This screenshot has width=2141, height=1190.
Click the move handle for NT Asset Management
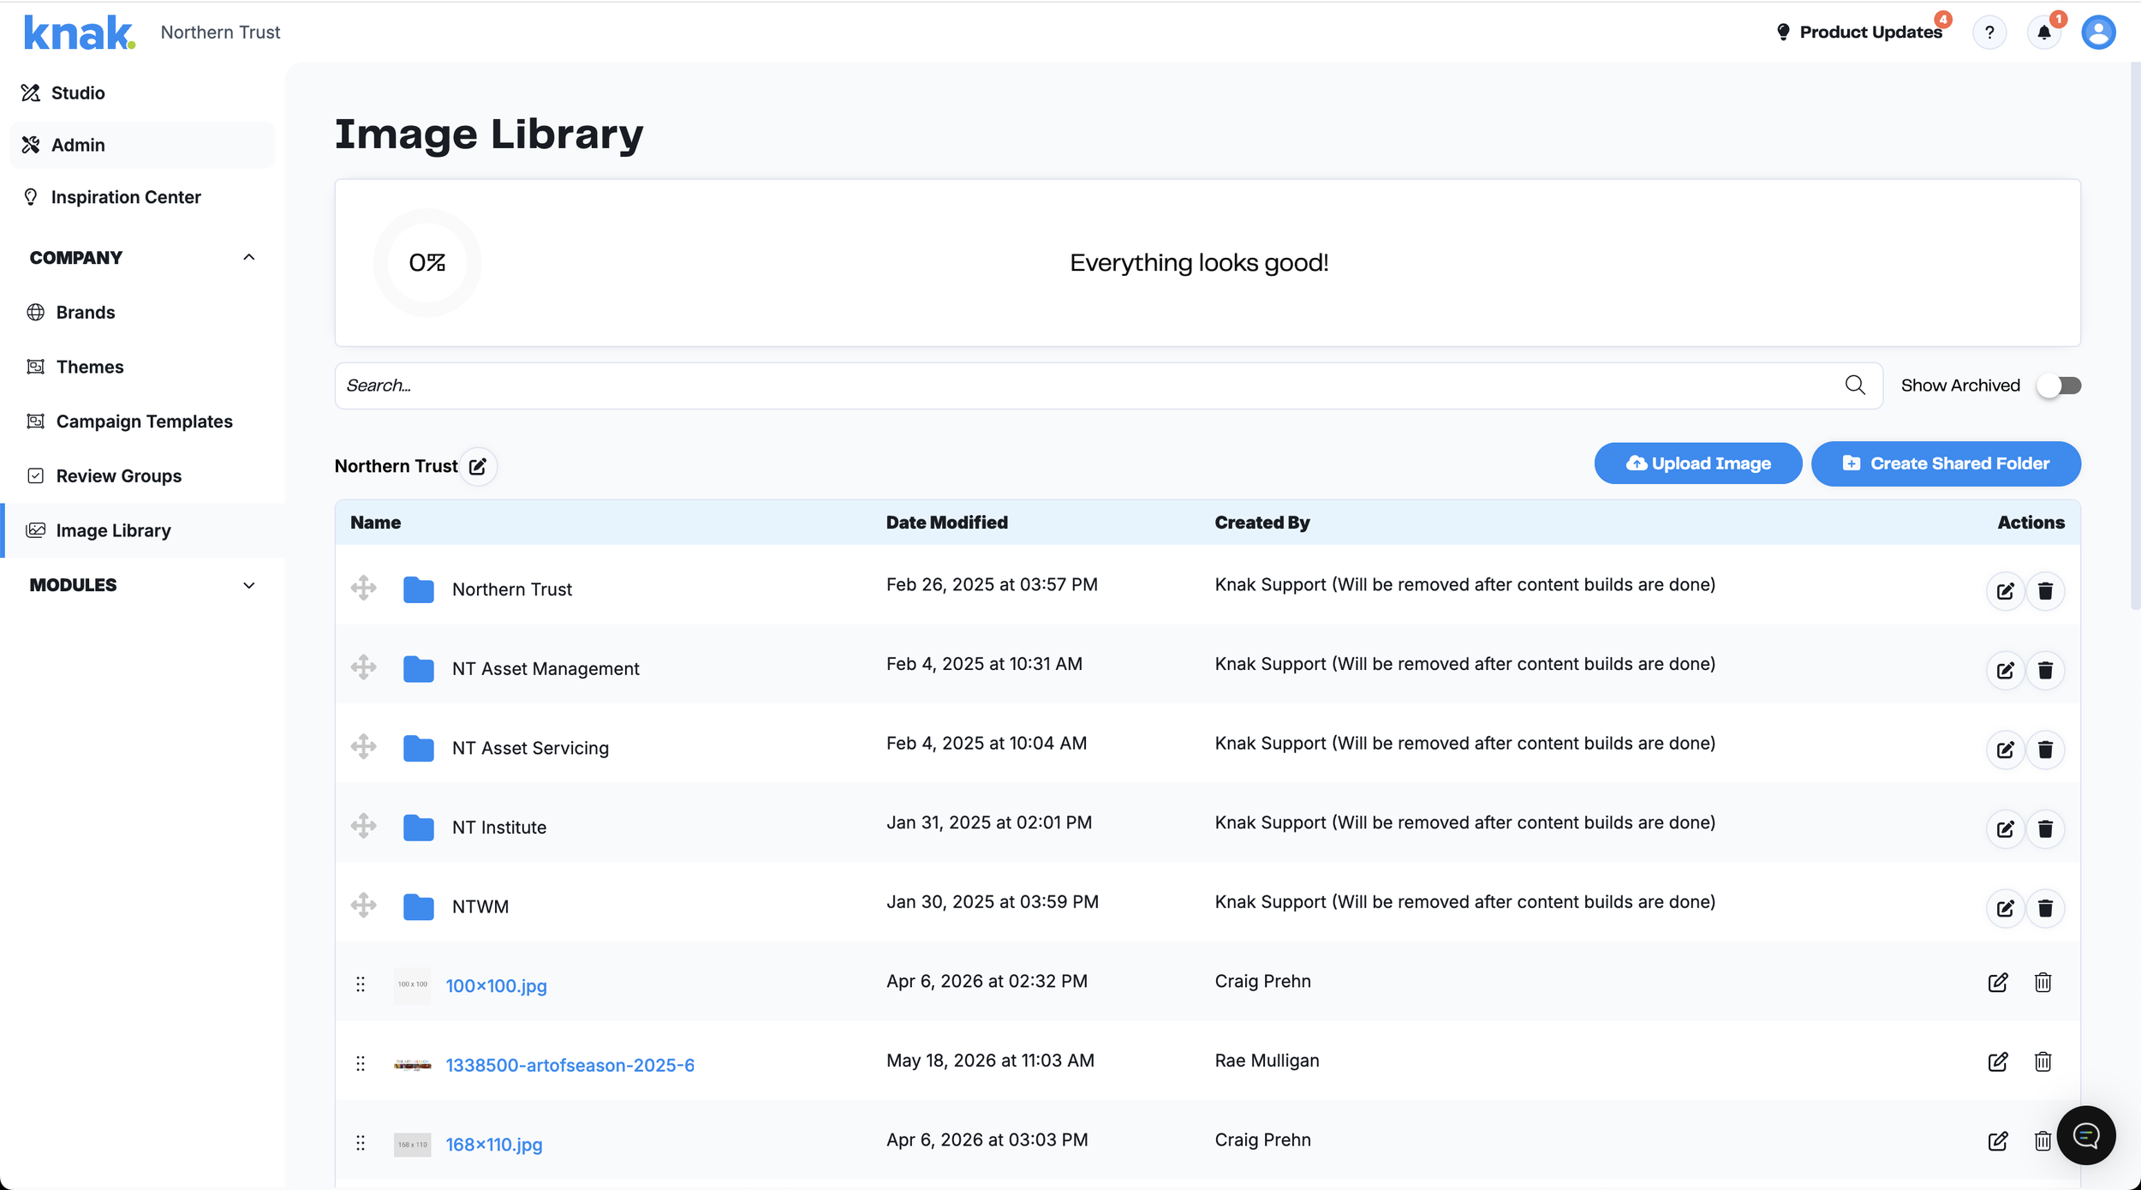click(364, 667)
